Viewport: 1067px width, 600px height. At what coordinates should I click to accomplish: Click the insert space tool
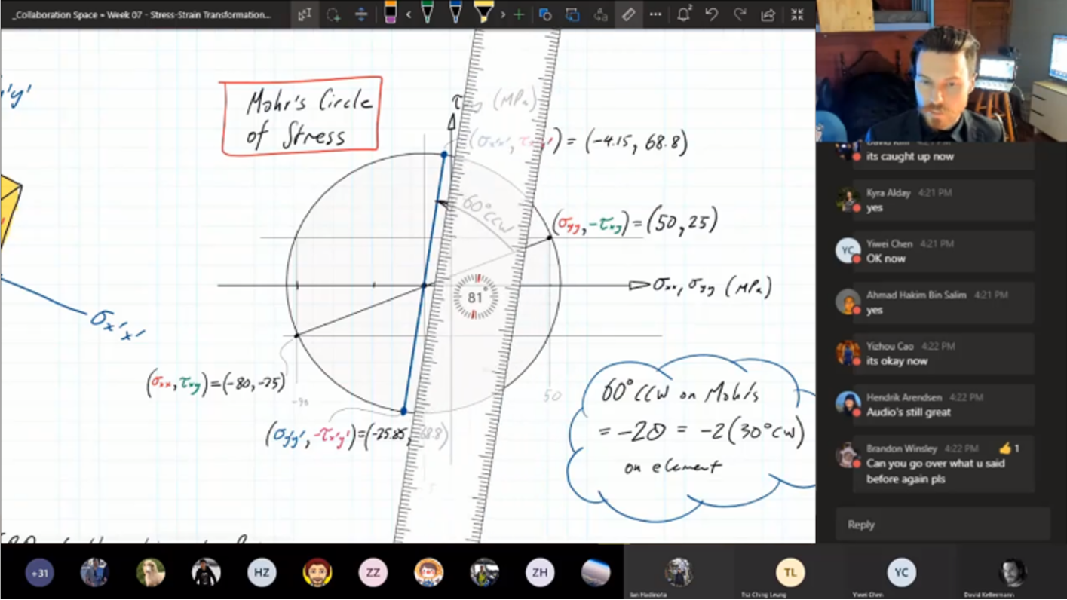[361, 14]
